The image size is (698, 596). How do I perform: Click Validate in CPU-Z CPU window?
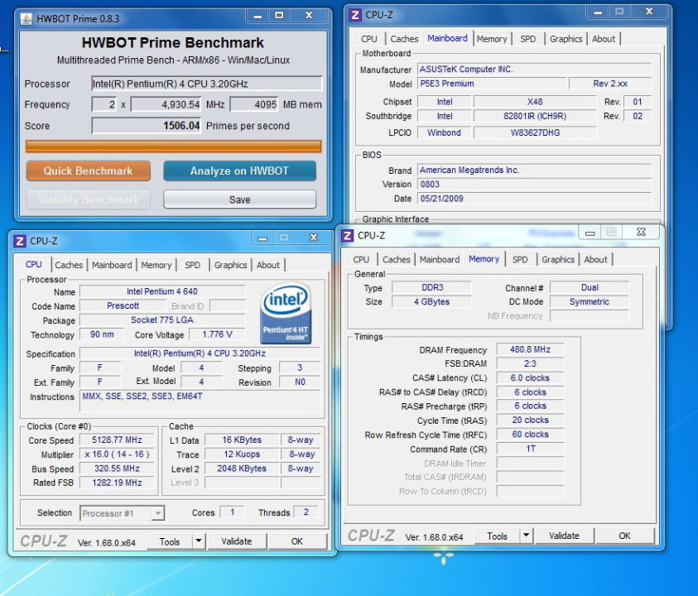[x=236, y=541]
